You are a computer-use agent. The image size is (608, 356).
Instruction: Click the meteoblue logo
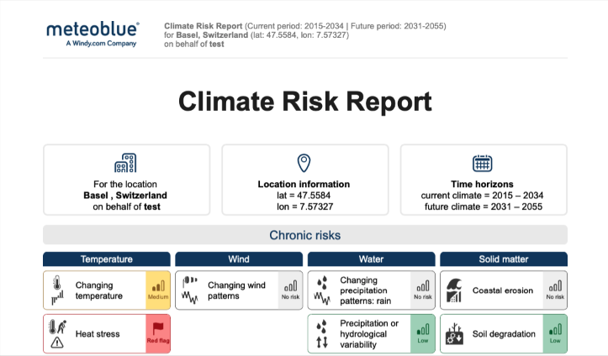point(93,34)
